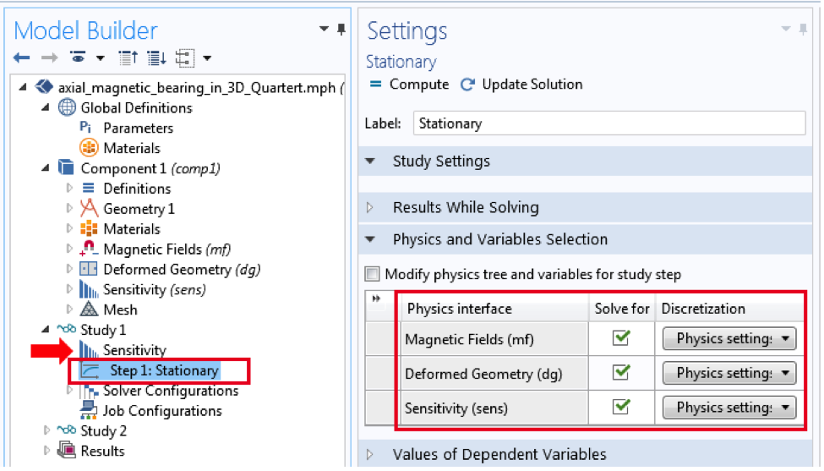Open dropdown arrow next to Show eye icon
This screenshot has width=824, height=471.
coord(100,58)
